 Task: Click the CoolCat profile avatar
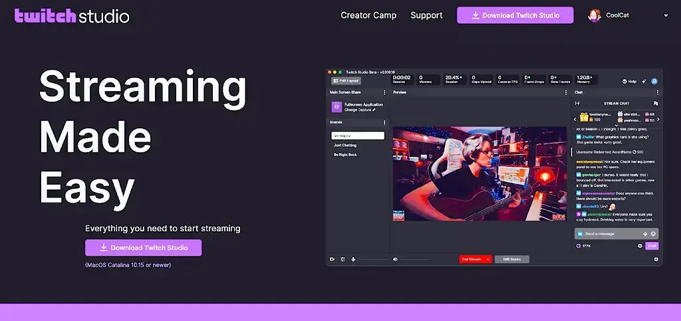click(594, 15)
